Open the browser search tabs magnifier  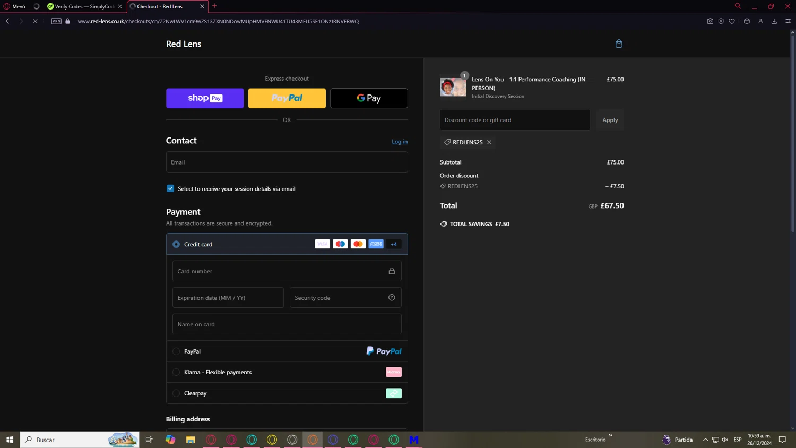[x=738, y=6]
